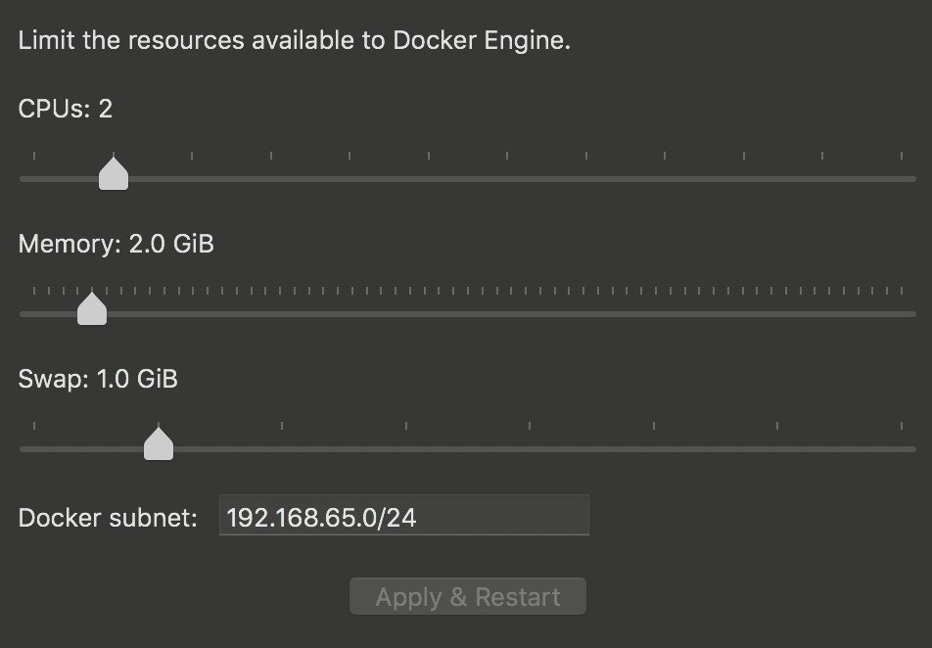
Task: Set CPUs slider to its first tick mark
Action: tap(34, 178)
